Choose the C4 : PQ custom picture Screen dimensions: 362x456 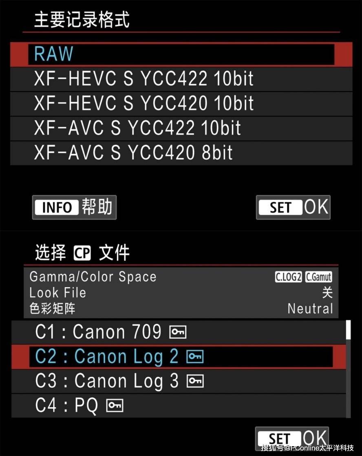coord(67,406)
